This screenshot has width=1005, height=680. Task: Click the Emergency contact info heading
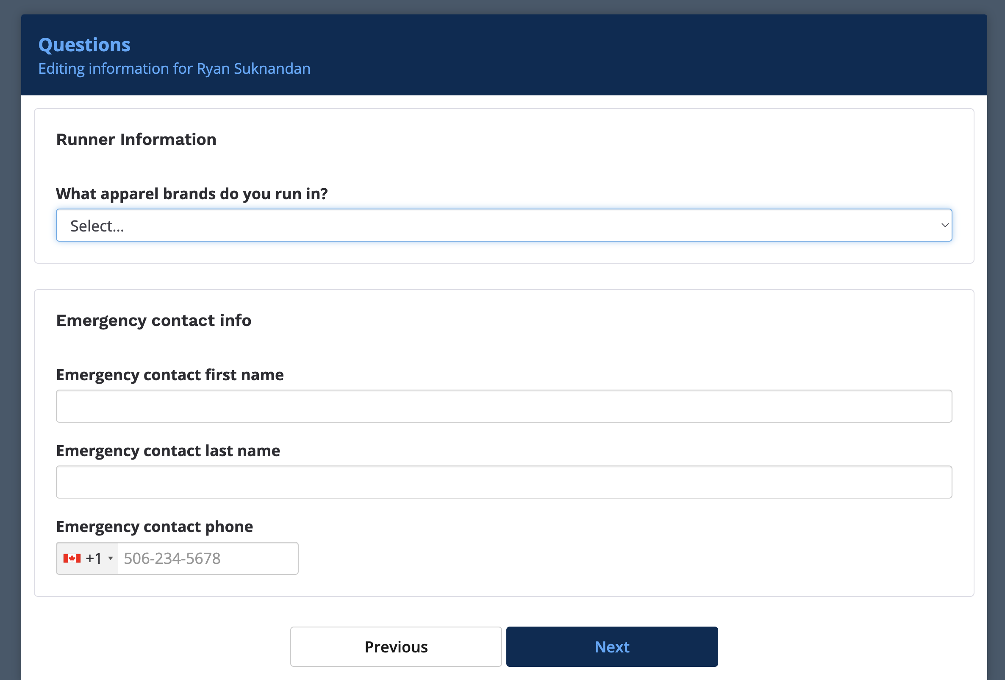click(153, 320)
